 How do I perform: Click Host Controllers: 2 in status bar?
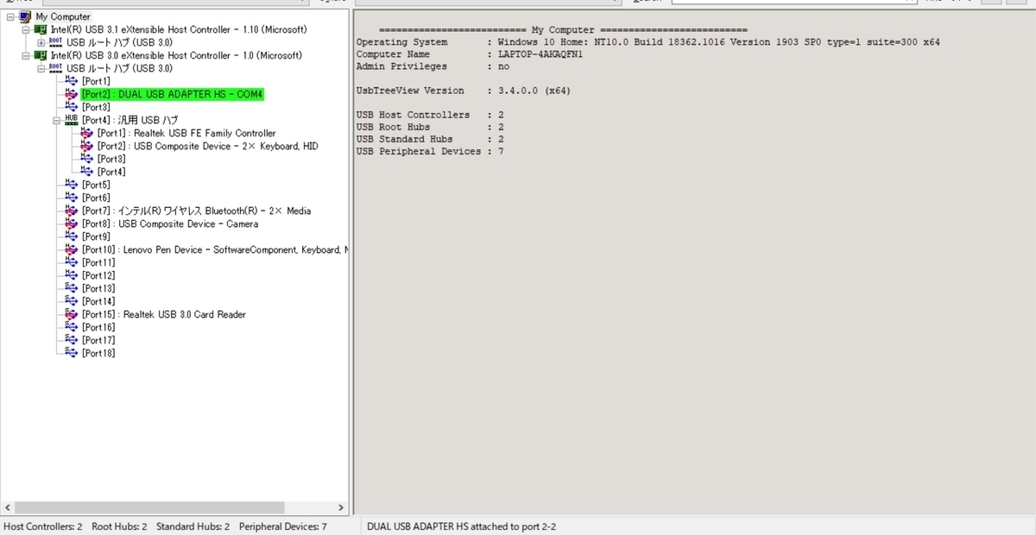[43, 526]
